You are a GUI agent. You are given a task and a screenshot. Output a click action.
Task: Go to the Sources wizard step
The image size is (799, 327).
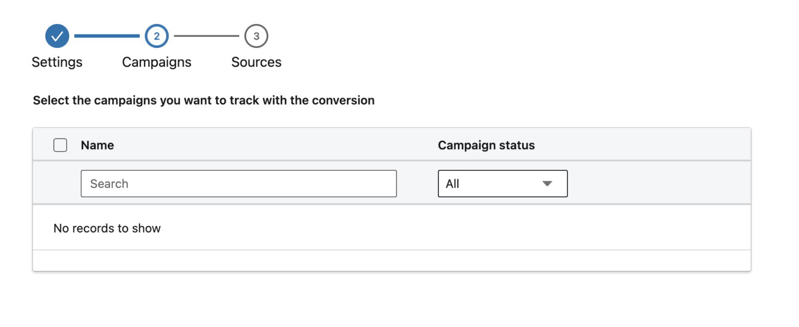coord(256,61)
